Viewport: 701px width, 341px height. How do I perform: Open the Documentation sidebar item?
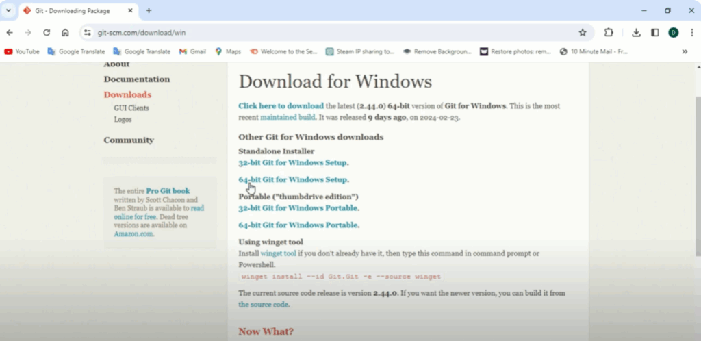tap(137, 79)
